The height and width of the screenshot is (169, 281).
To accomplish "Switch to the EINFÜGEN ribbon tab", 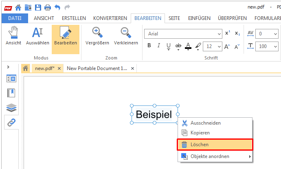I will click(x=199, y=18).
